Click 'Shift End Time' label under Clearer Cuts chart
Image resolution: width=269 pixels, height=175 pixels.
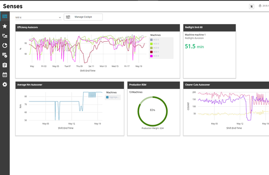[x=234, y=128]
